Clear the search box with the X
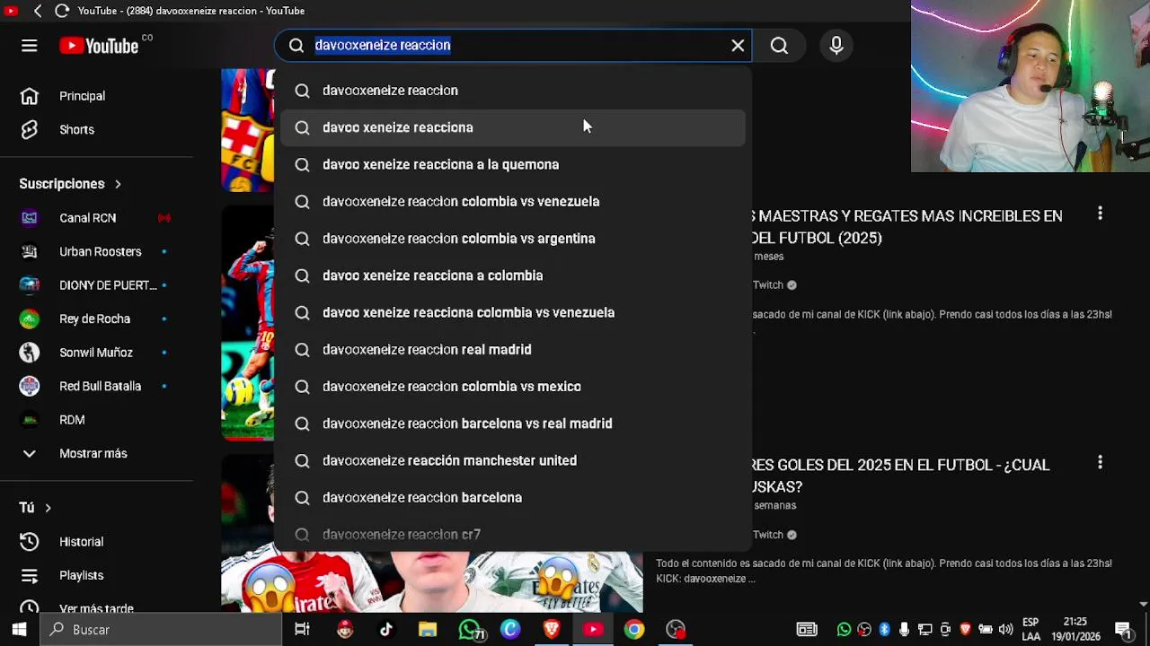The image size is (1150, 646). coord(738,45)
